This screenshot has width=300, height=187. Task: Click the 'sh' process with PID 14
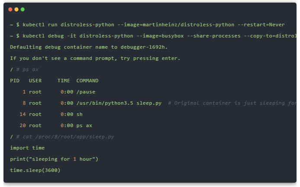click(x=79, y=114)
